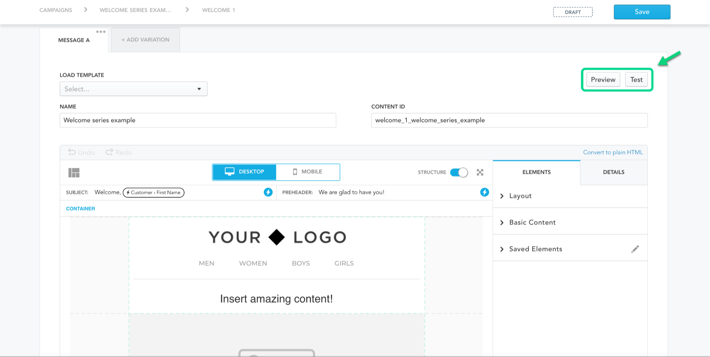Click into the Content ID field
710x357 pixels.
point(509,120)
